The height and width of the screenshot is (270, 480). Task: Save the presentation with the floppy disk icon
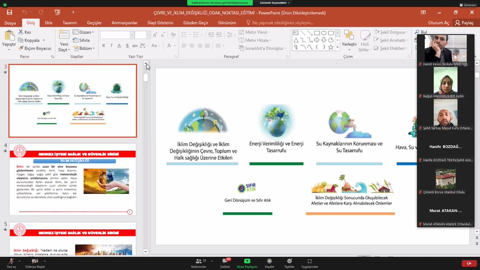click(x=9, y=12)
